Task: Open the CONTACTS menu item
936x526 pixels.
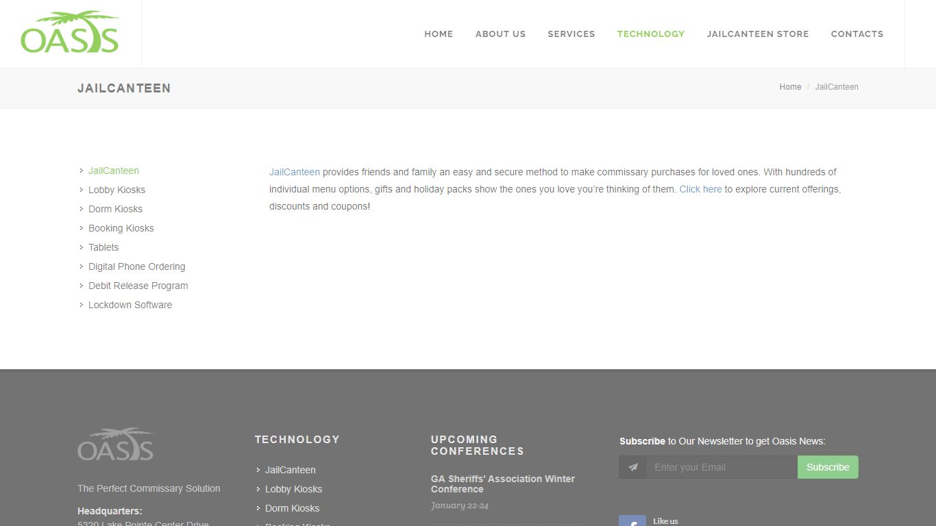Action: point(857,34)
